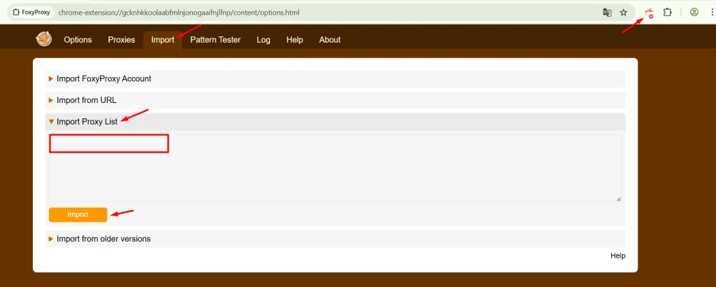Open the FoxyProxy extension toolbar icon
Image resolution: width=716 pixels, height=287 pixels.
(x=649, y=13)
